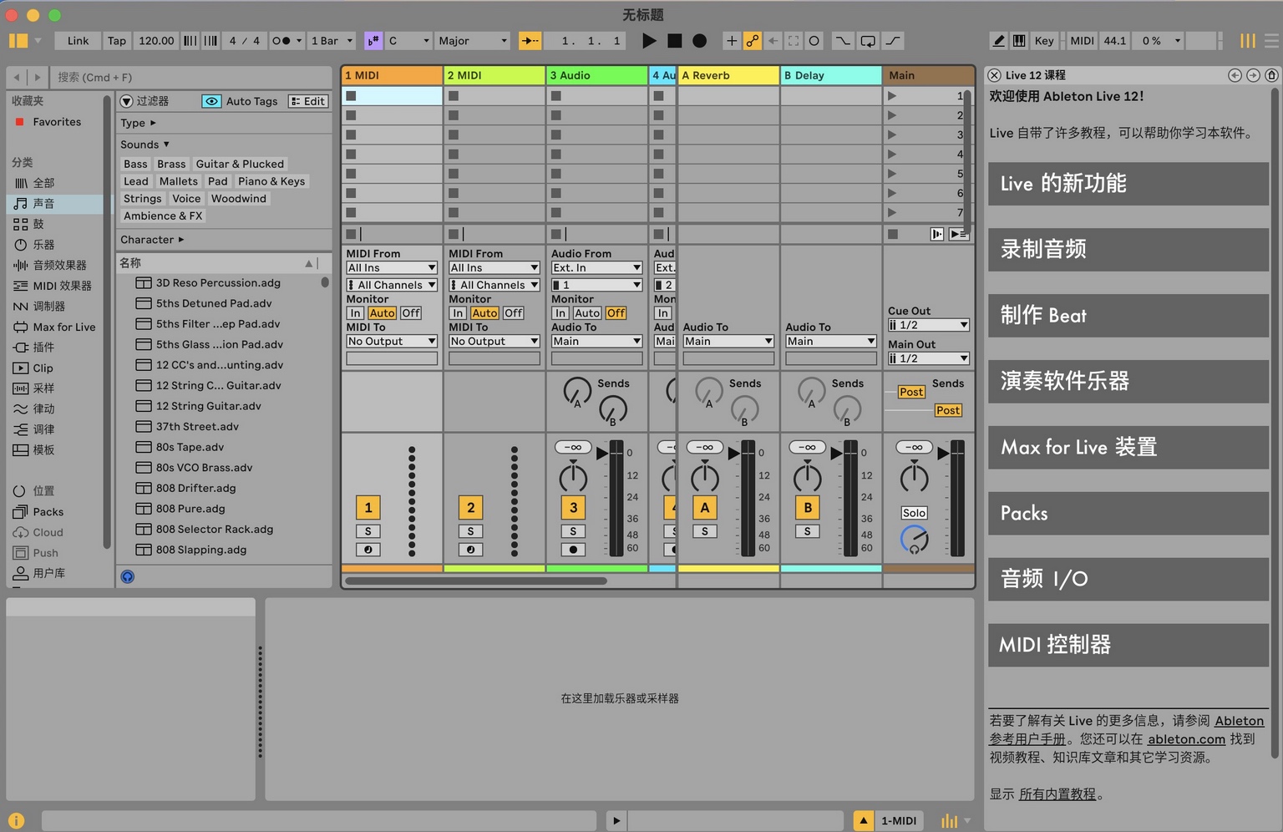Click the browser search field
This screenshot has height=832, width=1283.
(x=191, y=77)
